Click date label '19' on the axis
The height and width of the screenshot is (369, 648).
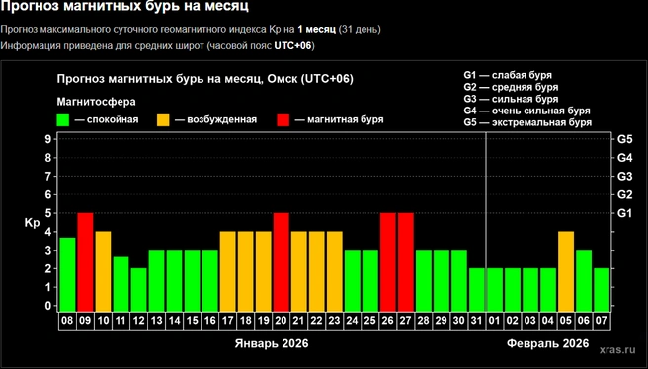tap(263, 321)
